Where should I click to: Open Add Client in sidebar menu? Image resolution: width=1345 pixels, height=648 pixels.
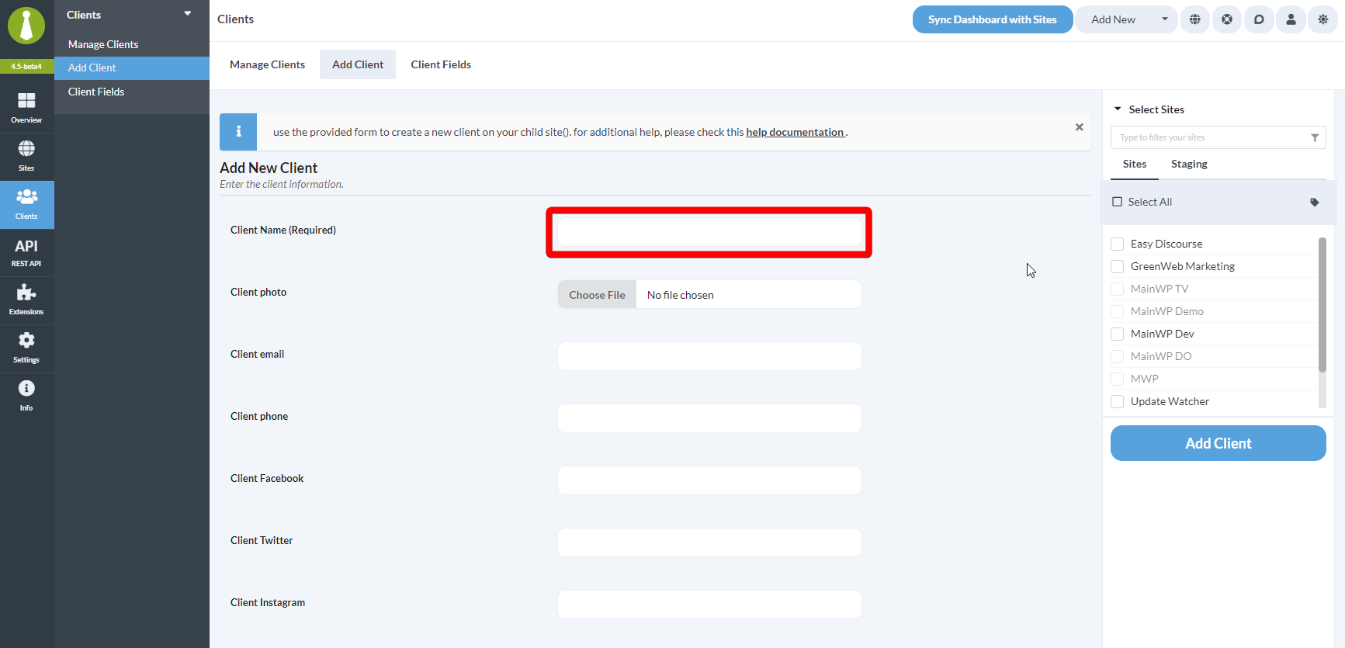(132, 68)
